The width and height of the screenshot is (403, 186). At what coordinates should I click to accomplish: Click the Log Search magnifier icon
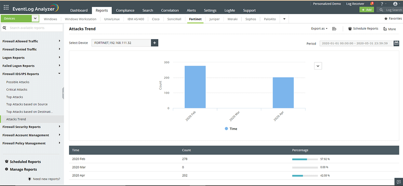(382, 10)
